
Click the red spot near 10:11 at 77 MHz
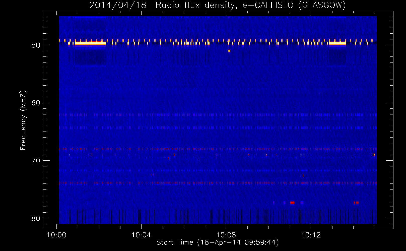tap(292, 203)
